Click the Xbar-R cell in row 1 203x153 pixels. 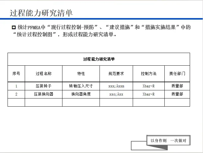point(149,86)
